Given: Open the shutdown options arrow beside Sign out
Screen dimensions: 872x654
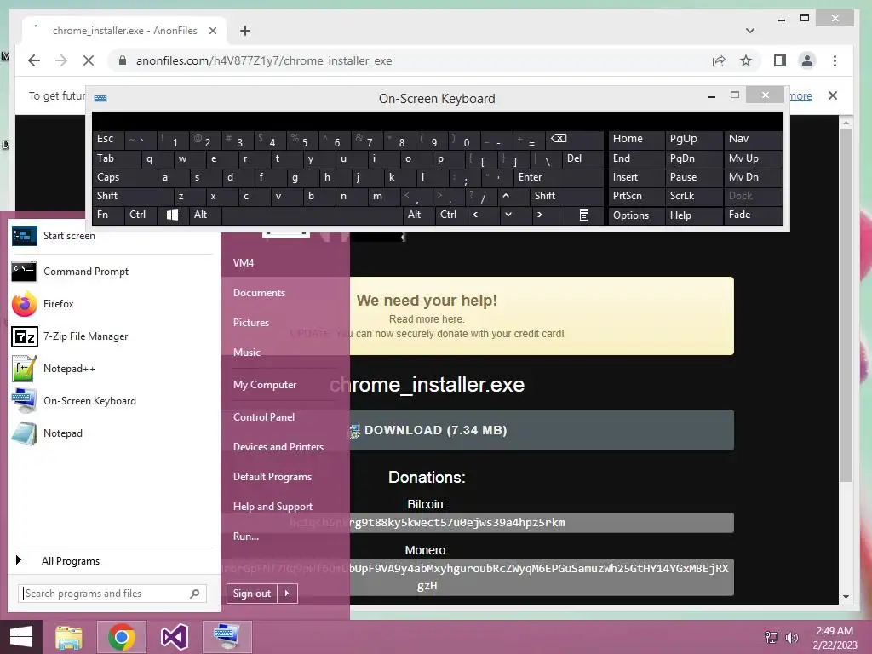Looking at the screenshot, I should (x=288, y=594).
